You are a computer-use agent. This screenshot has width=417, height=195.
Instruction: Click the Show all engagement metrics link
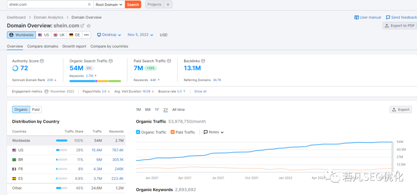pos(200,92)
